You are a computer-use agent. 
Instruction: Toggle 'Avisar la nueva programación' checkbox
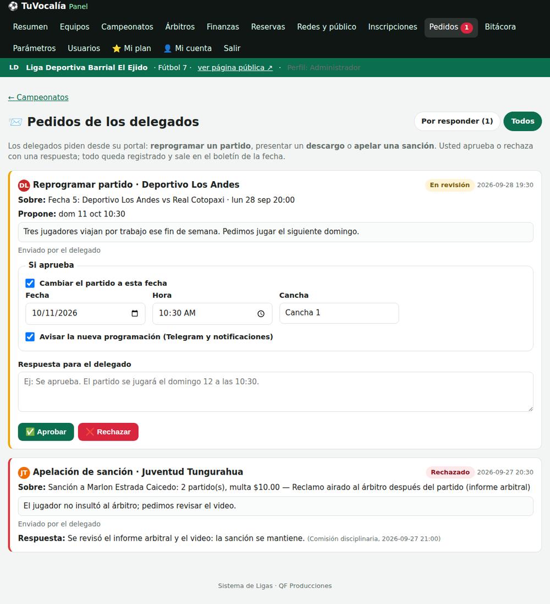30,336
